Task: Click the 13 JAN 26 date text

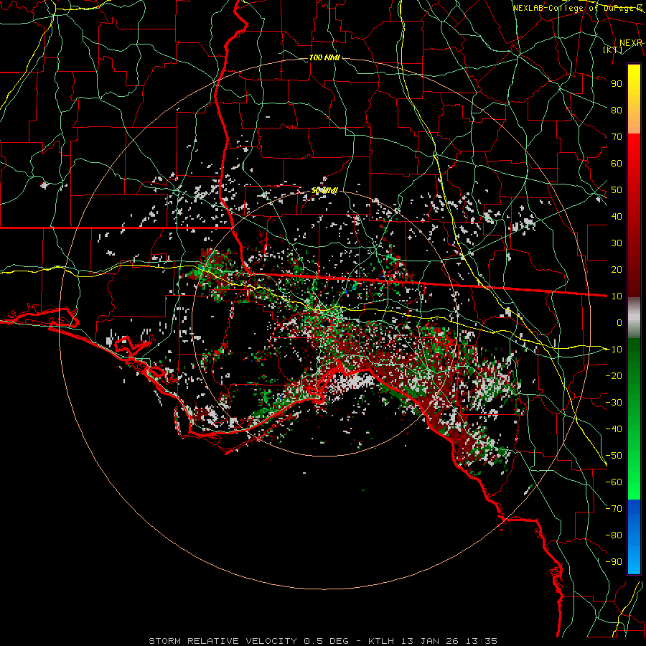Action: [x=430, y=641]
